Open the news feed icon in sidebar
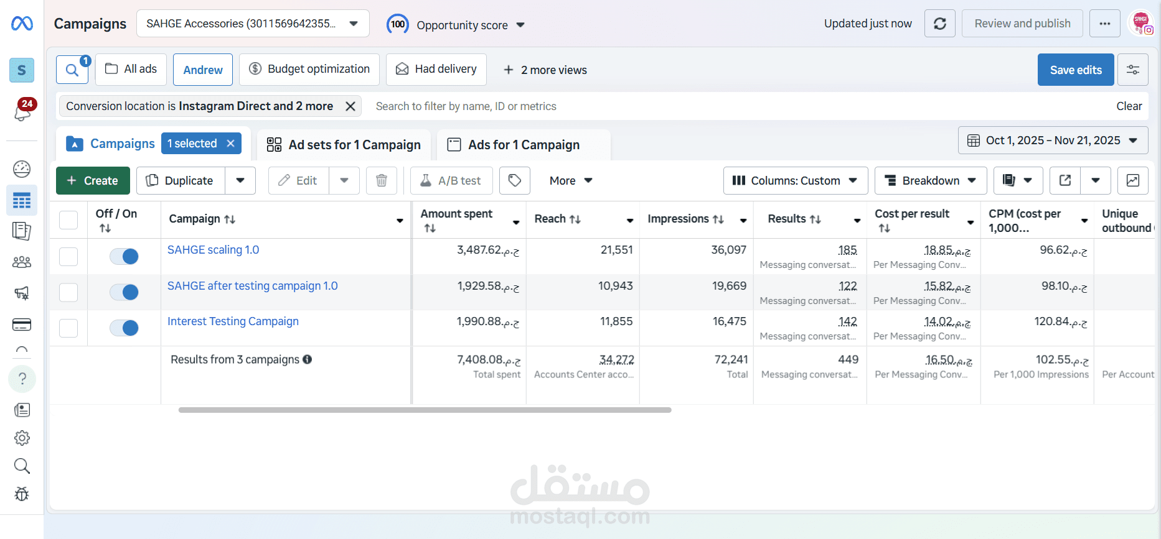This screenshot has height=539, width=1161. pos(22,410)
